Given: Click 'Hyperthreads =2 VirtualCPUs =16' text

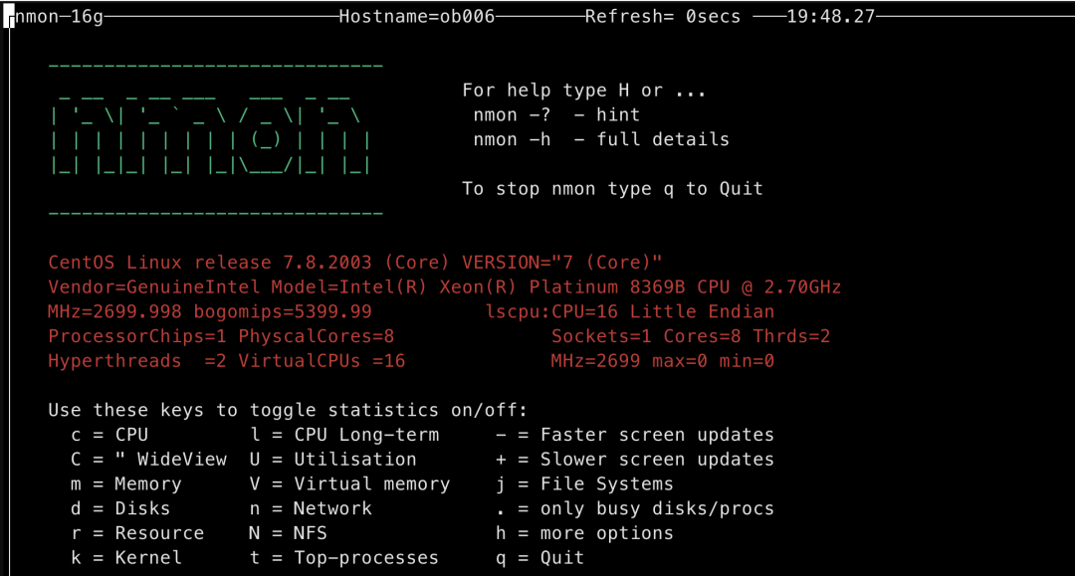Looking at the screenshot, I should [226, 361].
